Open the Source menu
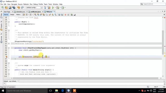The height and width of the screenshot is (93, 166). pyautogui.click(x=20, y=4)
